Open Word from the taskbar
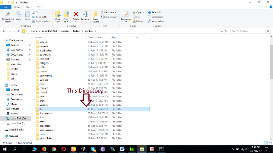The image size is (273, 153). tap(122, 149)
